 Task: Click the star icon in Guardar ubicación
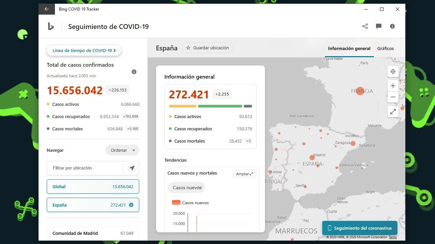click(x=188, y=48)
